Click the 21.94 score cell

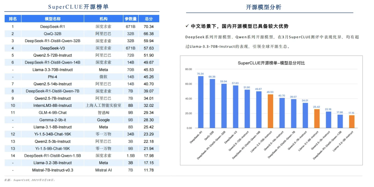(x=149, y=149)
